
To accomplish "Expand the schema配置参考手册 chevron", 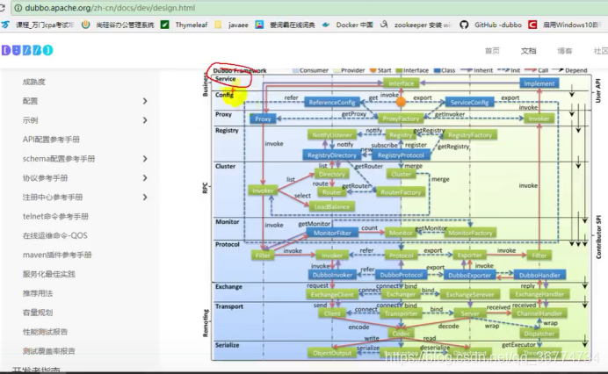I will point(145,159).
